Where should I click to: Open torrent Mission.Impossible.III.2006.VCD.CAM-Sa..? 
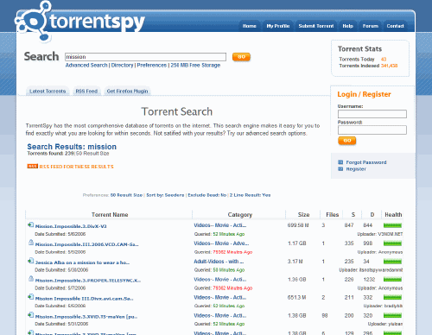tap(86, 244)
